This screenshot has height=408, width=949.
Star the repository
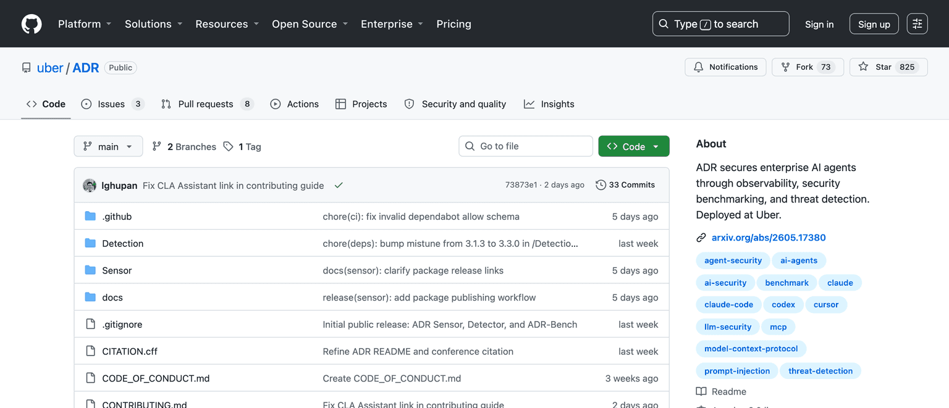click(888, 67)
